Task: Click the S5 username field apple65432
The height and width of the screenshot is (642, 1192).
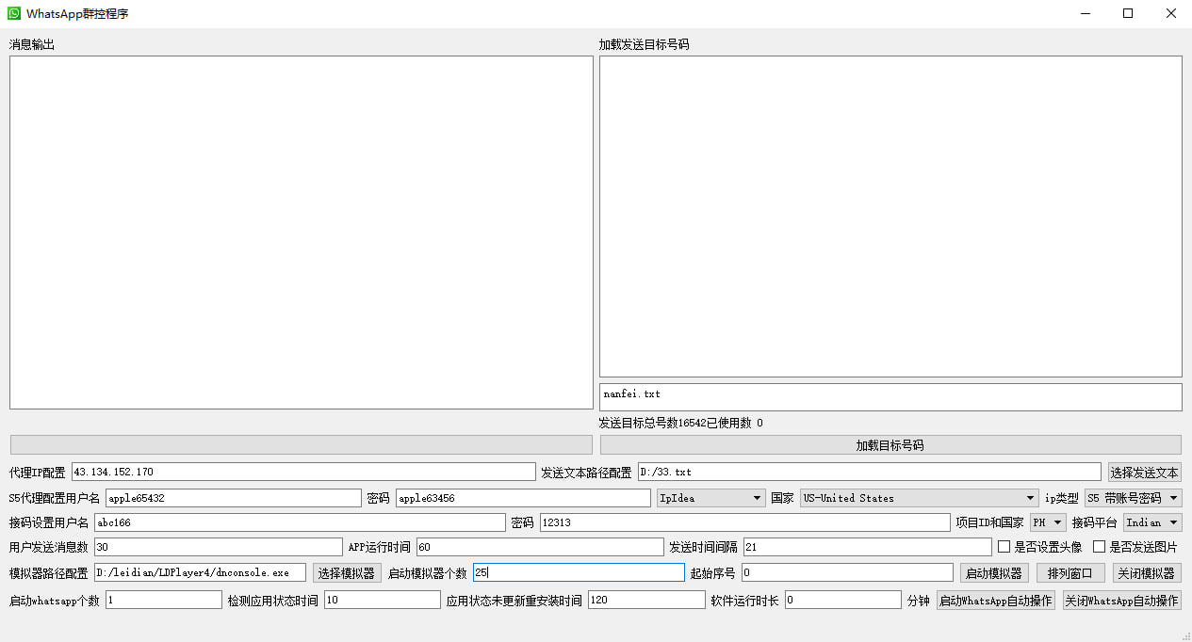Action: [234, 498]
